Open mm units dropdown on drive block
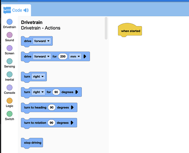The width and height of the screenshot is (189, 153). coord(75,56)
